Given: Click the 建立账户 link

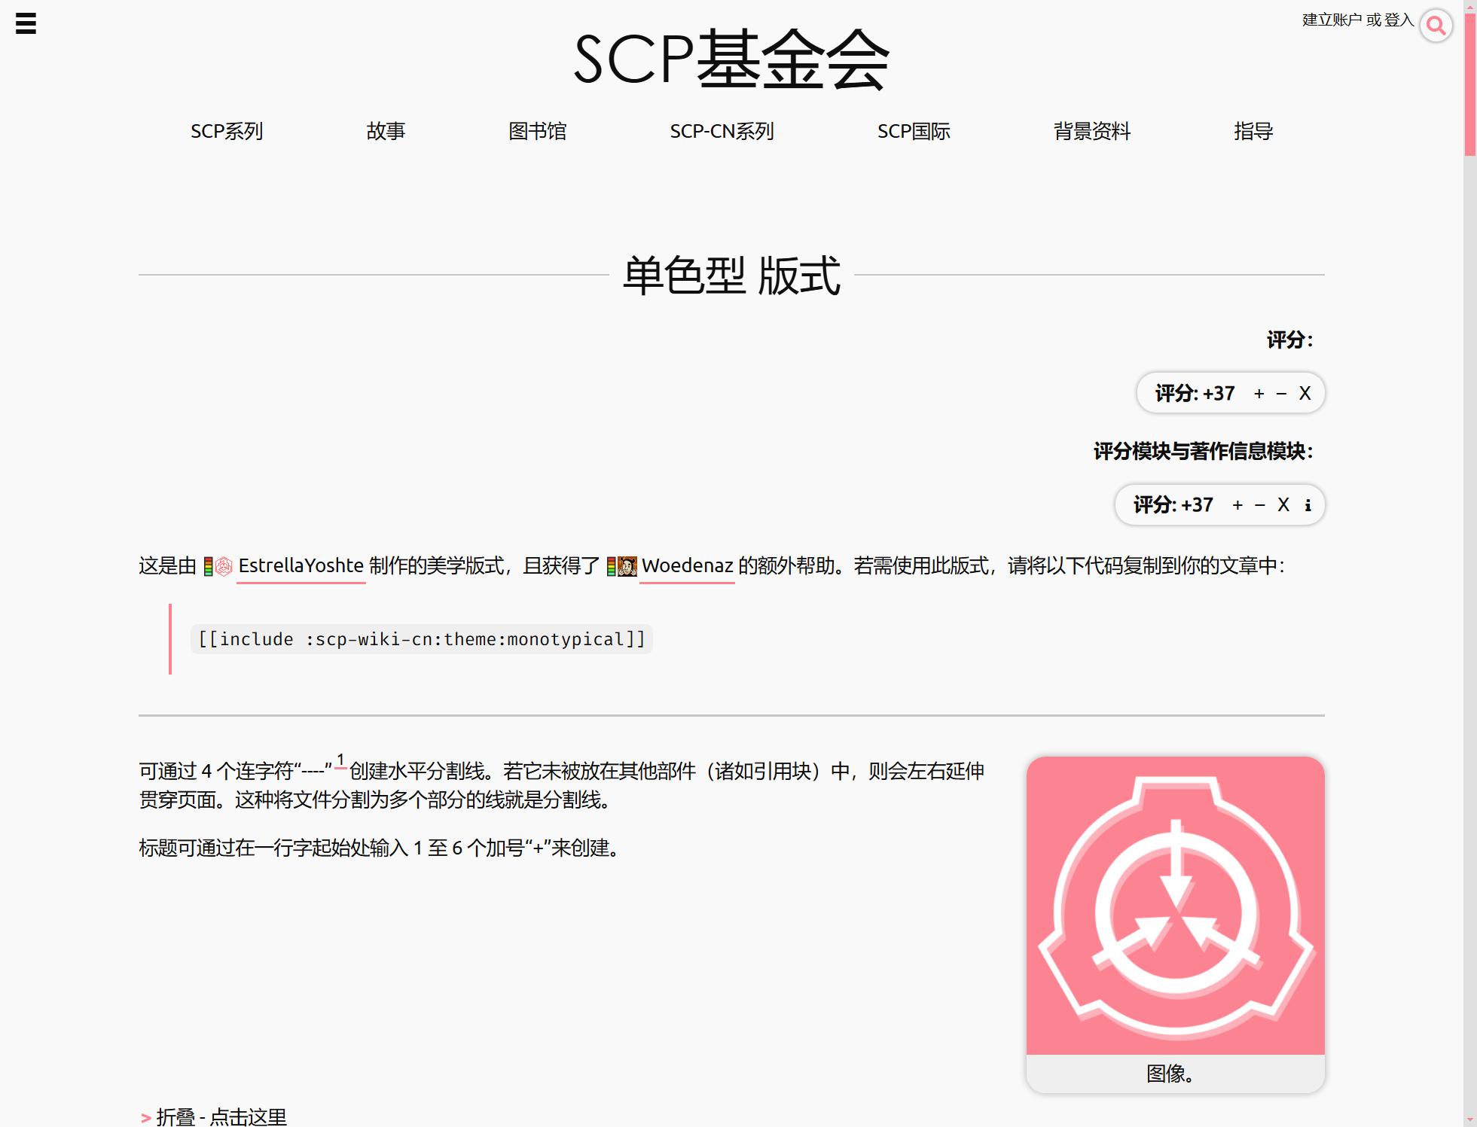Looking at the screenshot, I should 1332,20.
